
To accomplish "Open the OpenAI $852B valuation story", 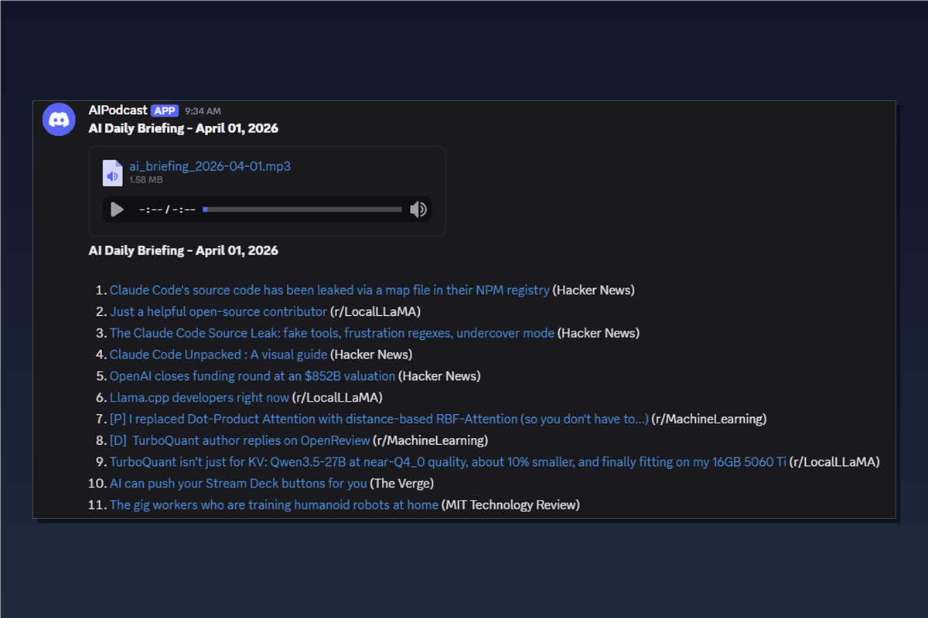I will [252, 376].
